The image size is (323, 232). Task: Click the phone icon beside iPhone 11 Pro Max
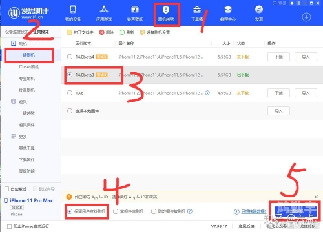[x=6, y=200]
